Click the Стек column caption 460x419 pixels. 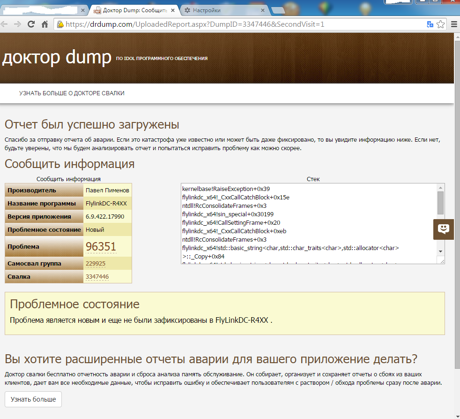313,179
